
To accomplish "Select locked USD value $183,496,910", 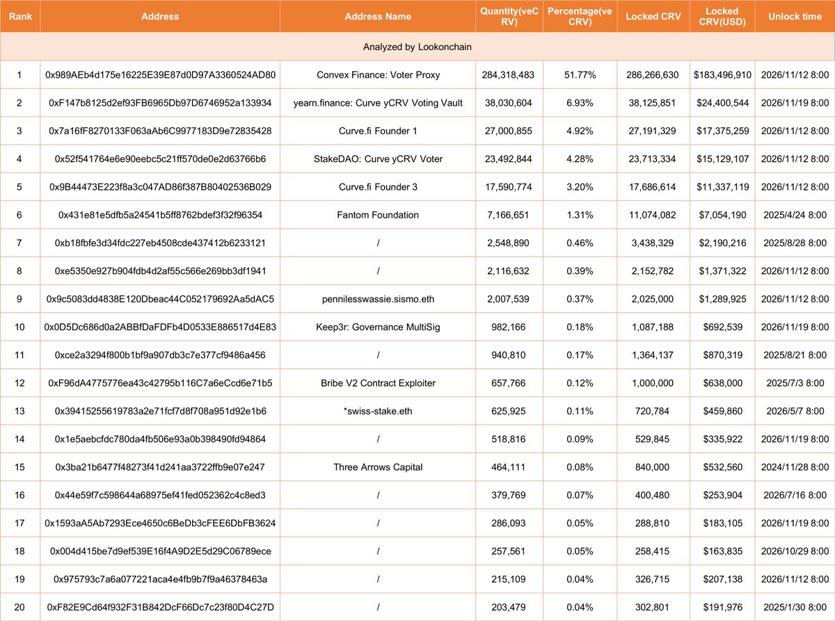I will pos(722,74).
